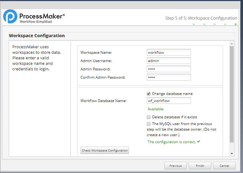Click the second step progress dot
The width and height of the screenshot is (243, 173).
[x=204, y=24]
